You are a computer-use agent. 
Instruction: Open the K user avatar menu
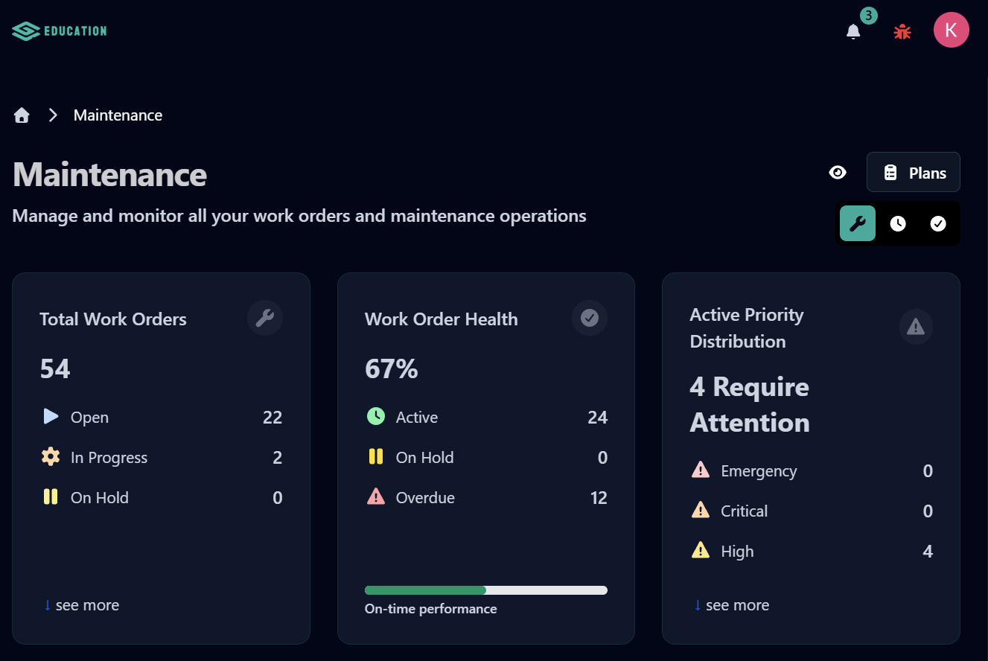(x=952, y=30)
